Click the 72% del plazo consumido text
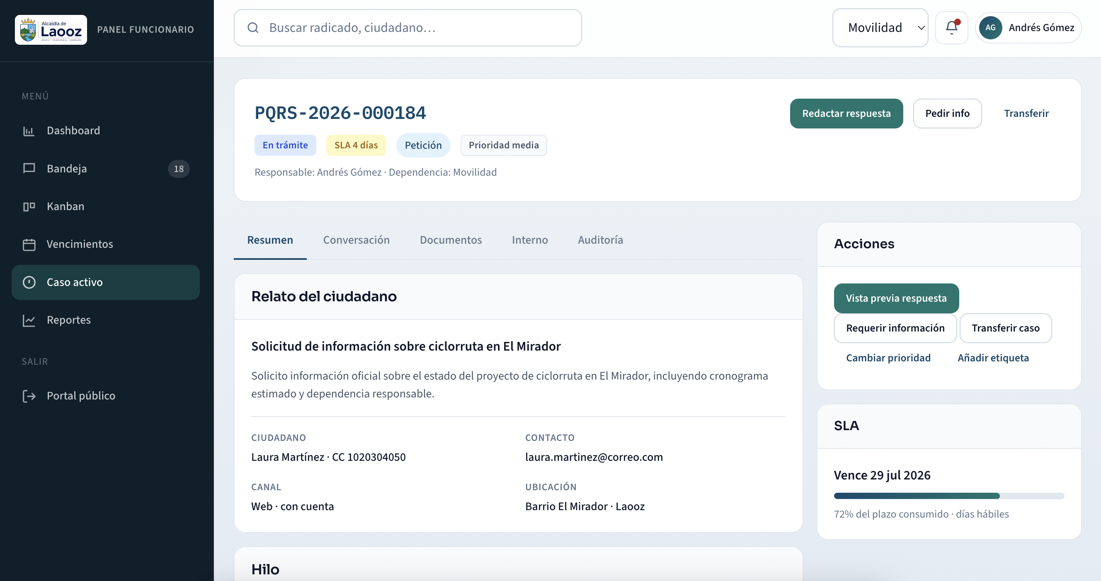 point(921,514)
